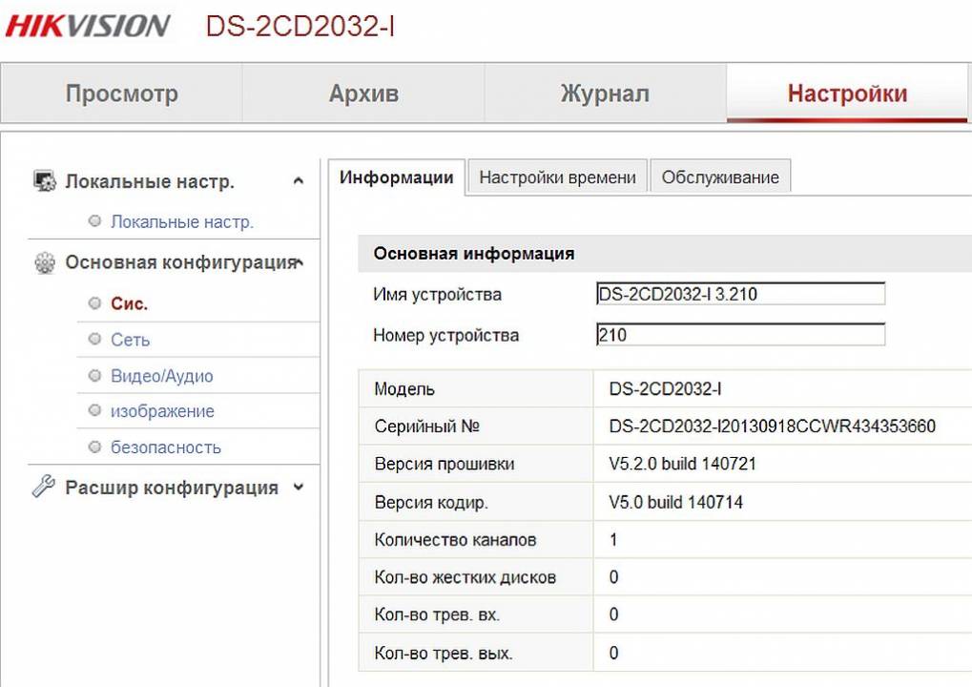972x687 pixels.
Task: Click the Hikvision logo
Action: pos(88,26)
